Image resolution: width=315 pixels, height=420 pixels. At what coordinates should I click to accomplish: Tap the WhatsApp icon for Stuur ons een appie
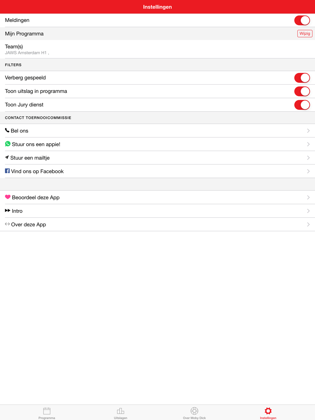8,144
